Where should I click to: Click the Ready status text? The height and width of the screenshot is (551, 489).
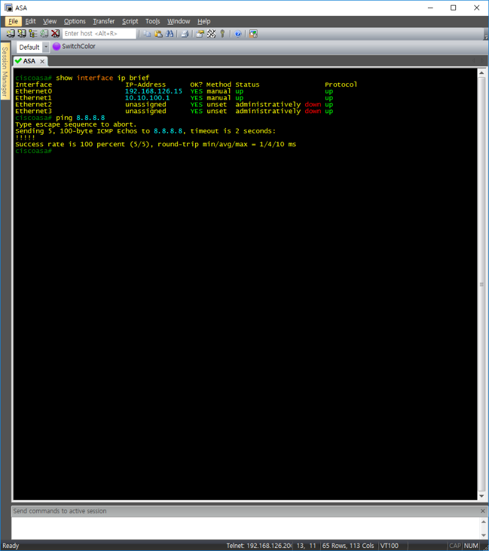[x=11, y=545]
